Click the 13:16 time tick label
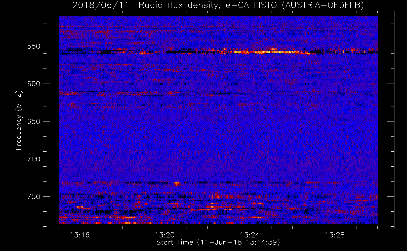Image resolution: width=407 pixels, height=251 pixels. click(80, 235)
